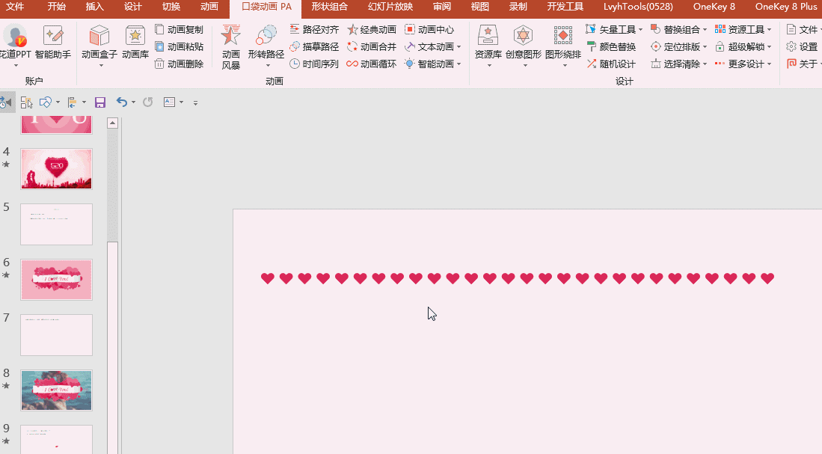Open the 幻灯片放映 ribbon tab
This screenshot has height=454, width=822.
(x=388, y=7)
